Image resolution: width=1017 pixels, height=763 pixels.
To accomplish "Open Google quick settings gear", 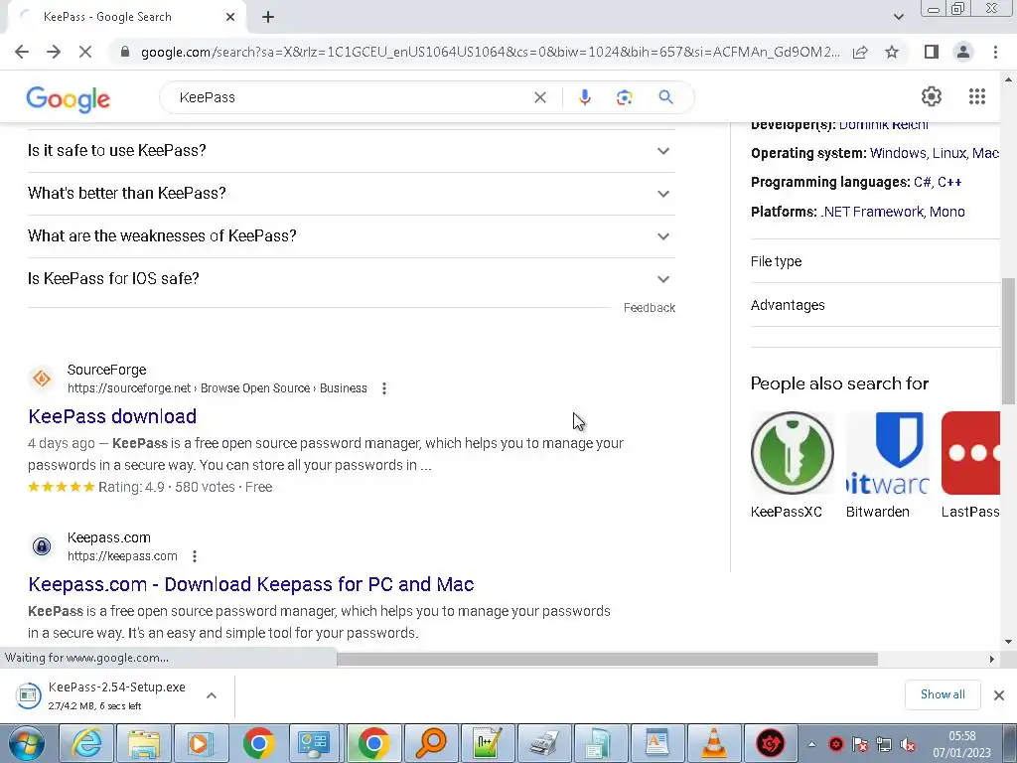I will coord(932,96).
